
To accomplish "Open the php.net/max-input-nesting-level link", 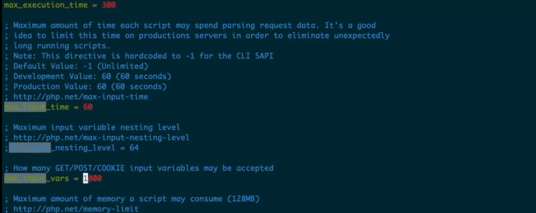I will point(101,137).
